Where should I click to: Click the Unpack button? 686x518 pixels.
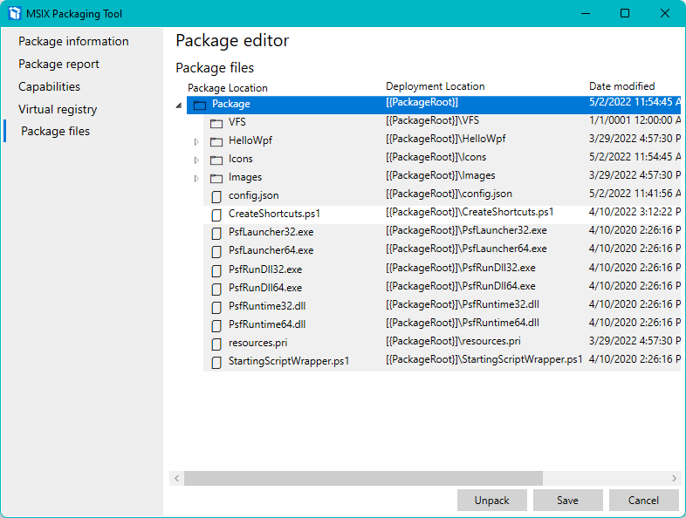tap(491, 500)
